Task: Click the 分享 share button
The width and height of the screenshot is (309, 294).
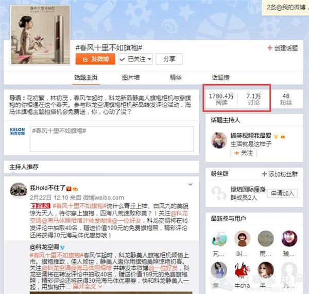Action: pos(169,59)
